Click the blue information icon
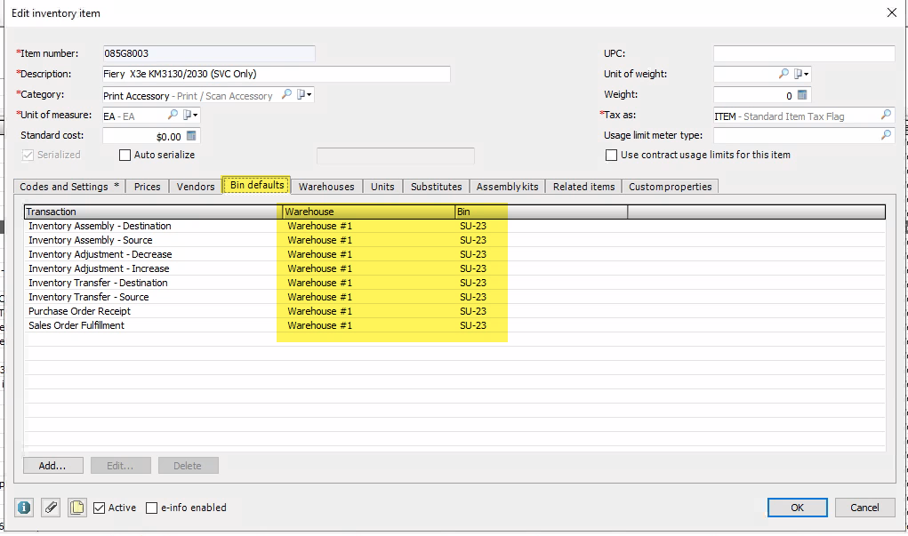The width and height of the screenshot is (908, 536). [x=24, y=508]
